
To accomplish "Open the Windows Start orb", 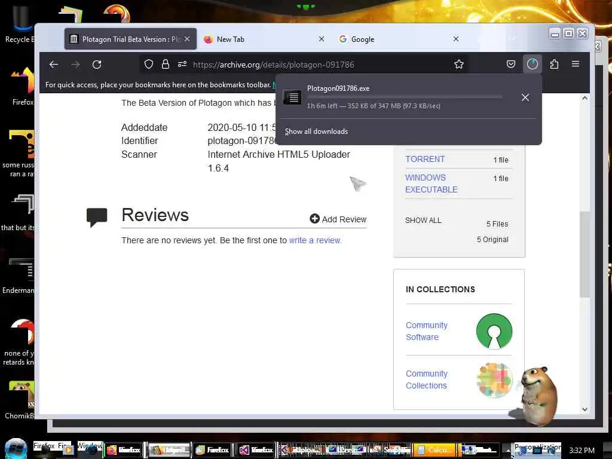I will coord(16,449).
